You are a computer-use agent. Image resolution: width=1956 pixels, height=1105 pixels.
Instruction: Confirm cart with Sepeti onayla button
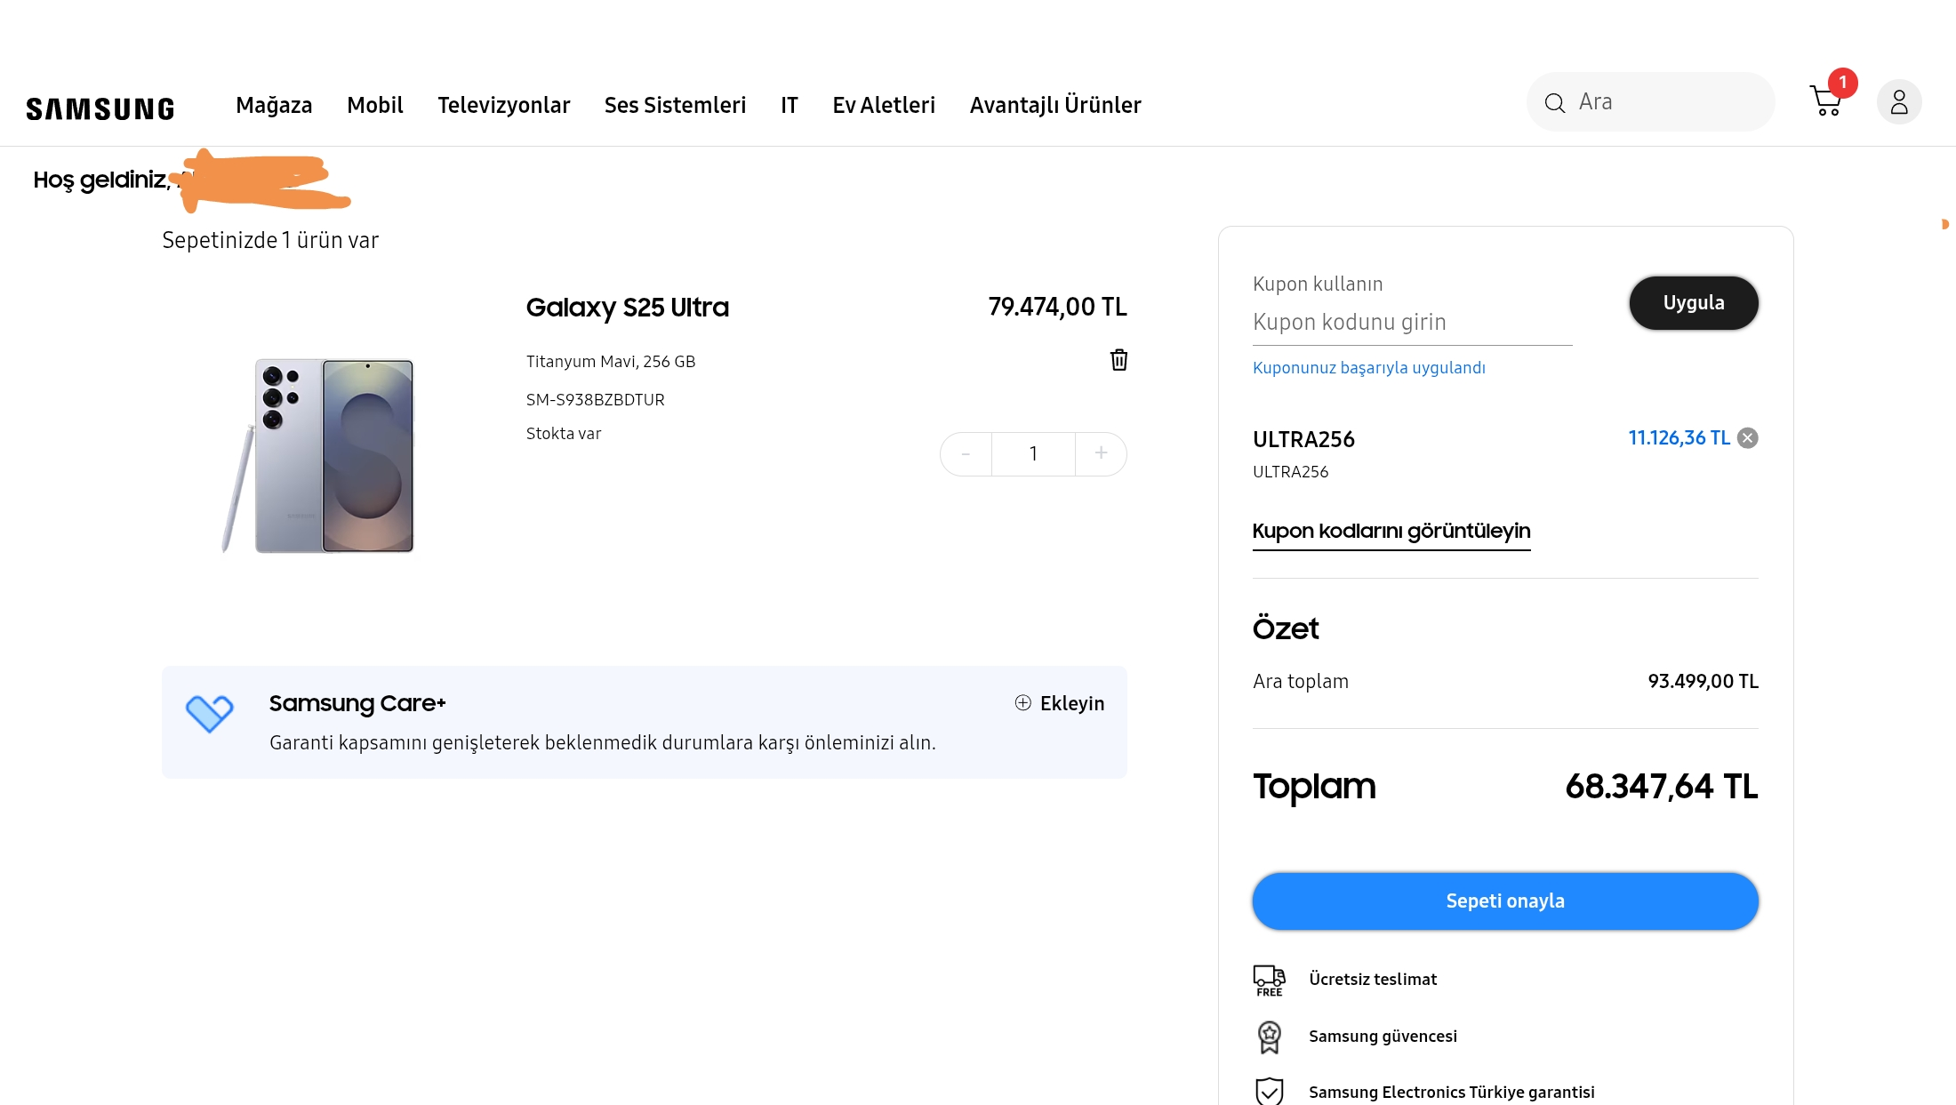point(1505,901)
